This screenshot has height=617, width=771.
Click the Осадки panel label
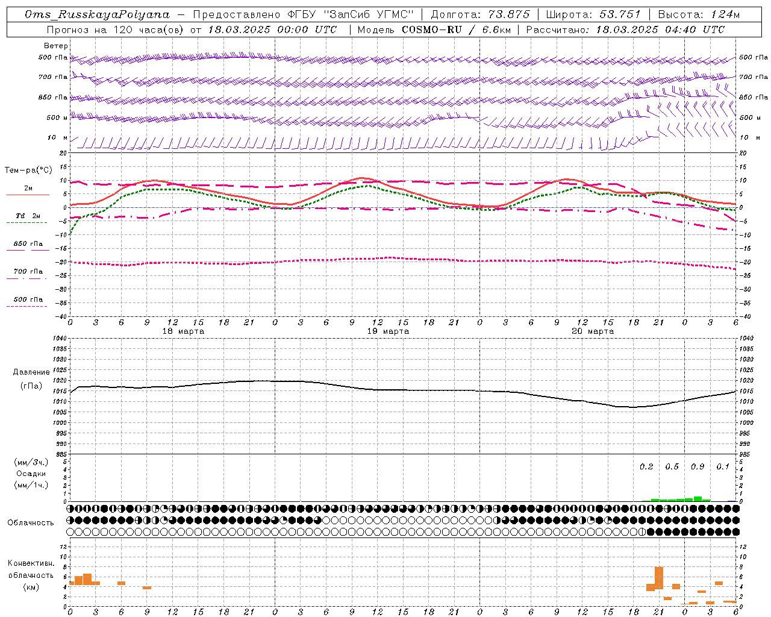pyautogui.click(x=31, y=474)
